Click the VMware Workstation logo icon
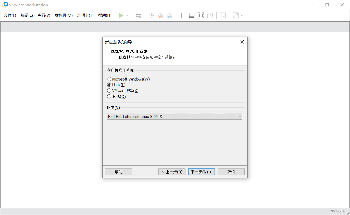The width and height of the screenshot is (350, 215). (5, 5)
